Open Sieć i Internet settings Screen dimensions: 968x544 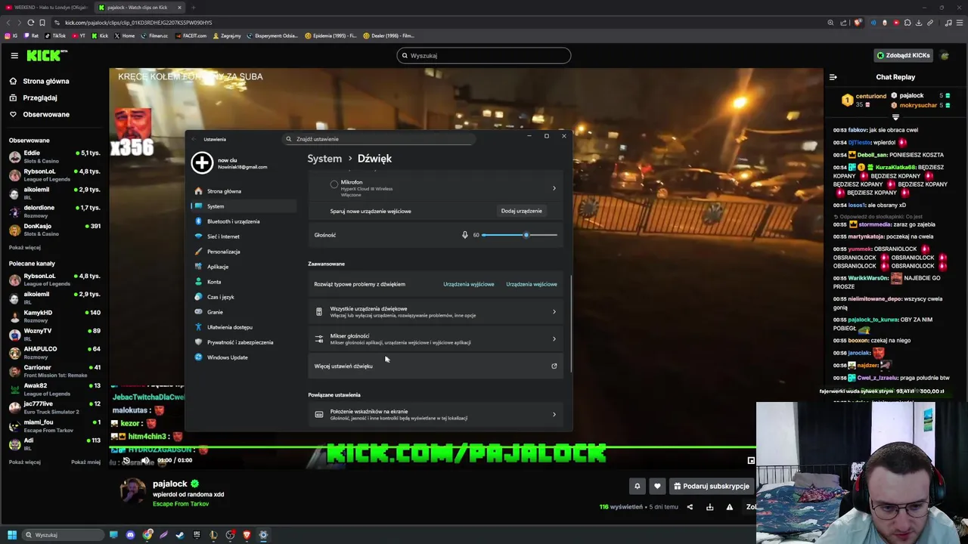(x=243, y=236)
